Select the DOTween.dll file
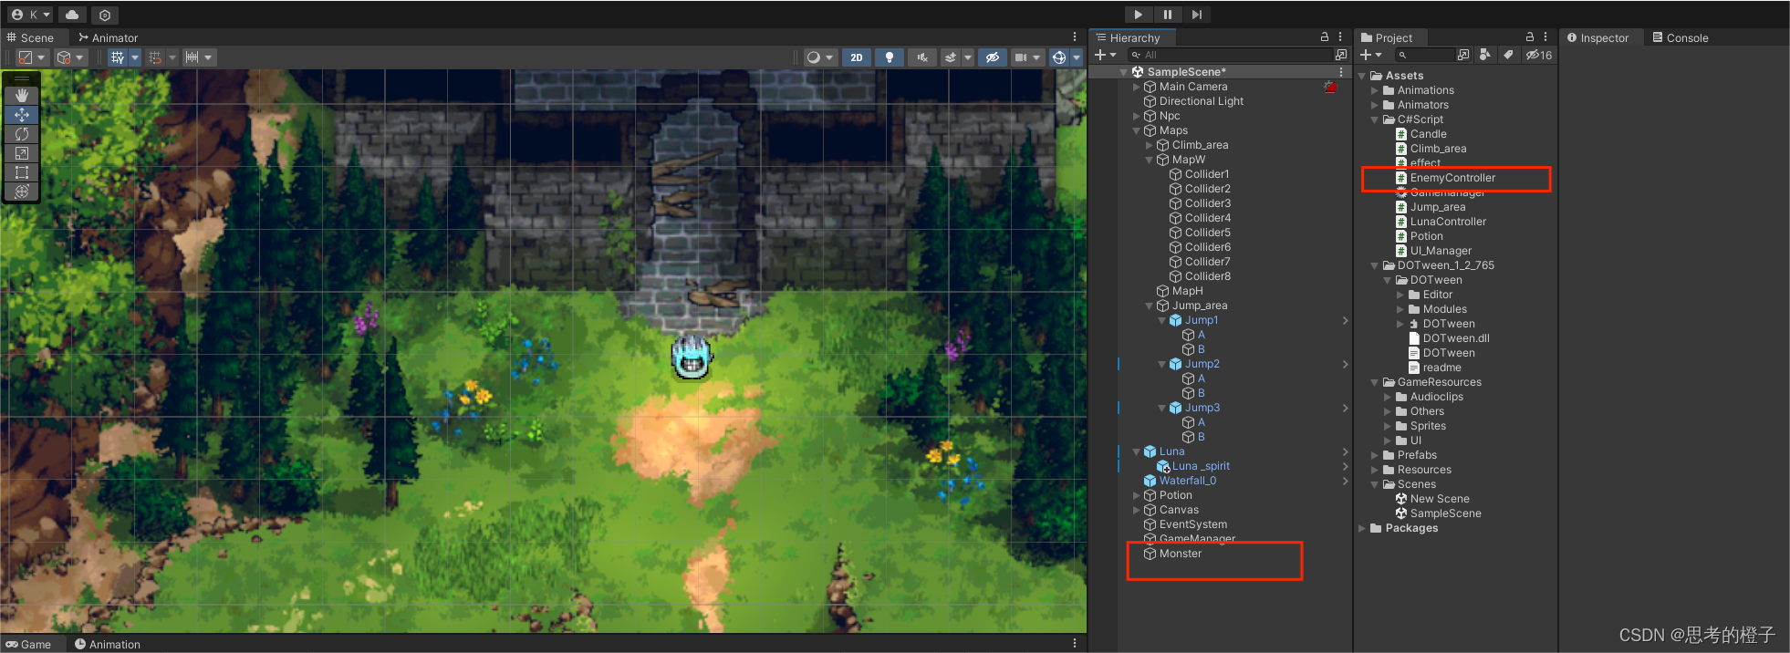Screen dimensions: 1790x653 click(x=1456, y=338)
